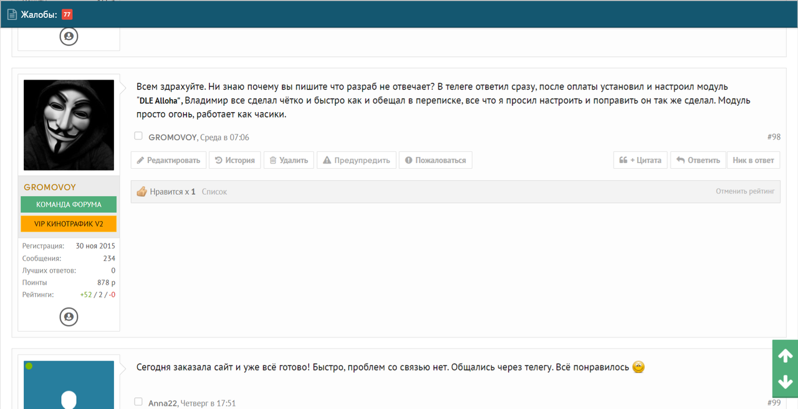This screenshot has height=409, width=798.
Task: Open the Anna22 author link
Action: pos(163,403)
